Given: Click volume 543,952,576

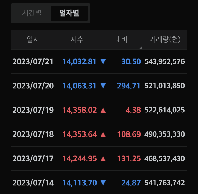Looking at the screenshot, I should click(165, 62).
